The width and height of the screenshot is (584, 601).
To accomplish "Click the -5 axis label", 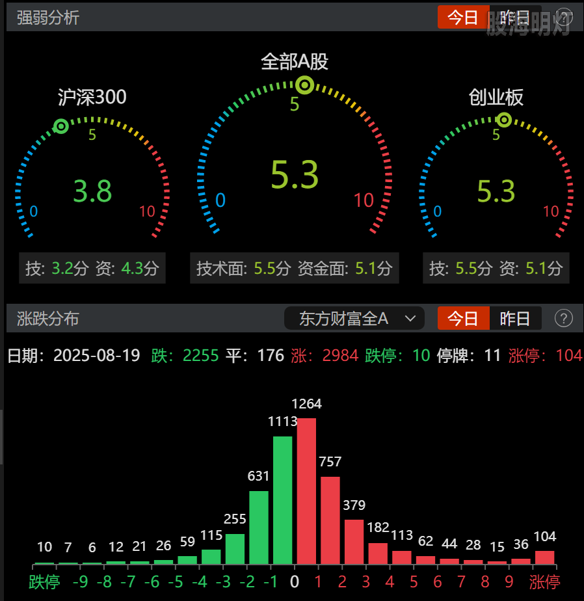I will click(x=176, y=582).
